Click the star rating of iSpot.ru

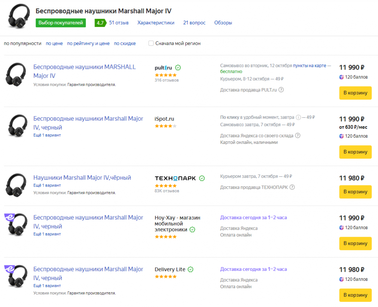coord(166,126)
